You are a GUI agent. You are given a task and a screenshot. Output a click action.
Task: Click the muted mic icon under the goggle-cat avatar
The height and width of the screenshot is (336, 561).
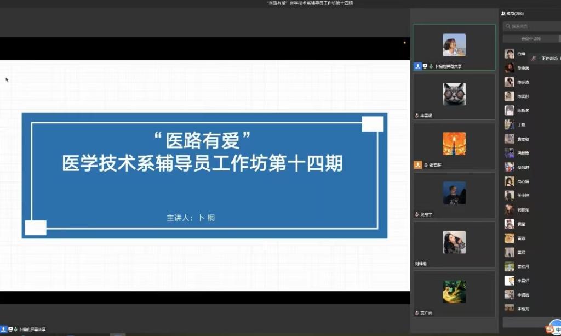coord(417,116)
